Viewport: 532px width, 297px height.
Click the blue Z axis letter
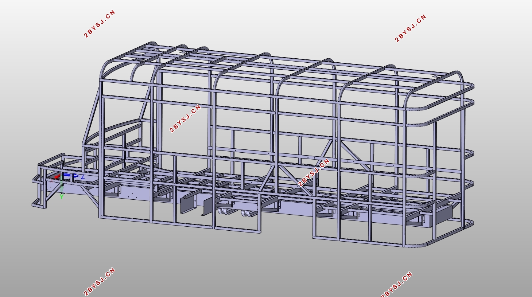(83, 177)
